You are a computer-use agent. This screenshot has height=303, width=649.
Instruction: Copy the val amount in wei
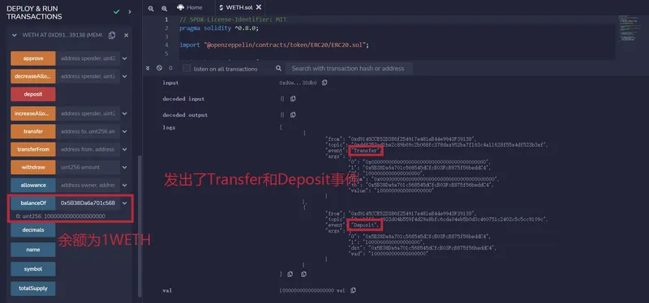(353, 291)
